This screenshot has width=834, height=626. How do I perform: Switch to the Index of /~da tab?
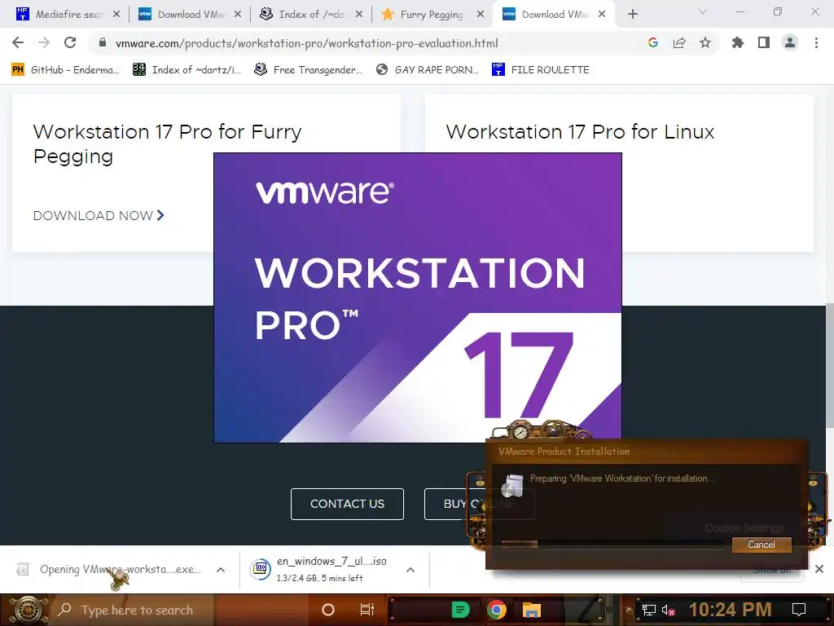click(x=312, y=15)
